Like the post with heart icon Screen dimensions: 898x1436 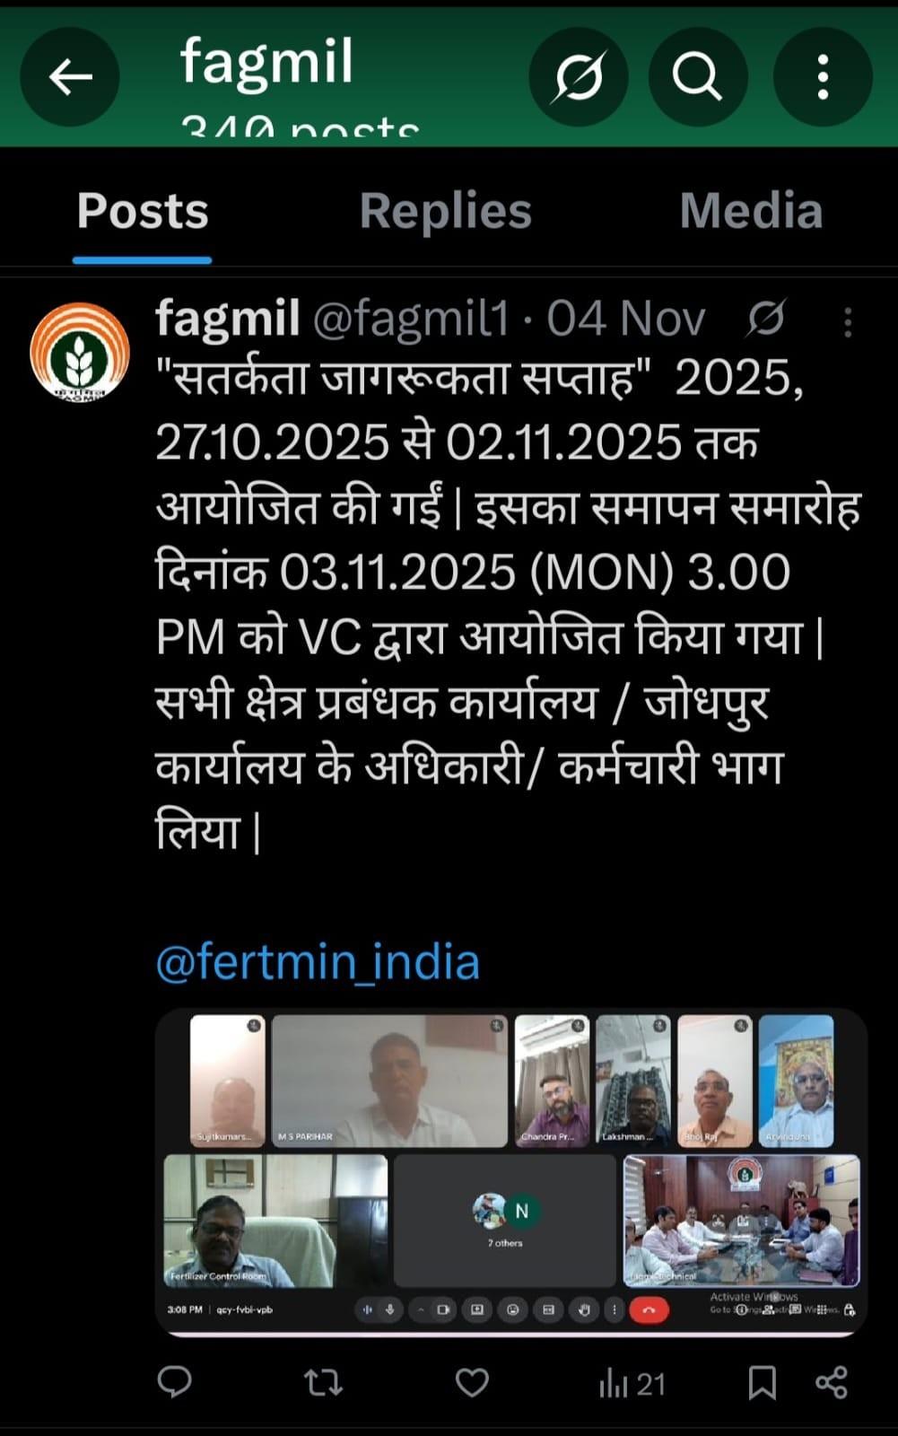tap(472, 1383)
